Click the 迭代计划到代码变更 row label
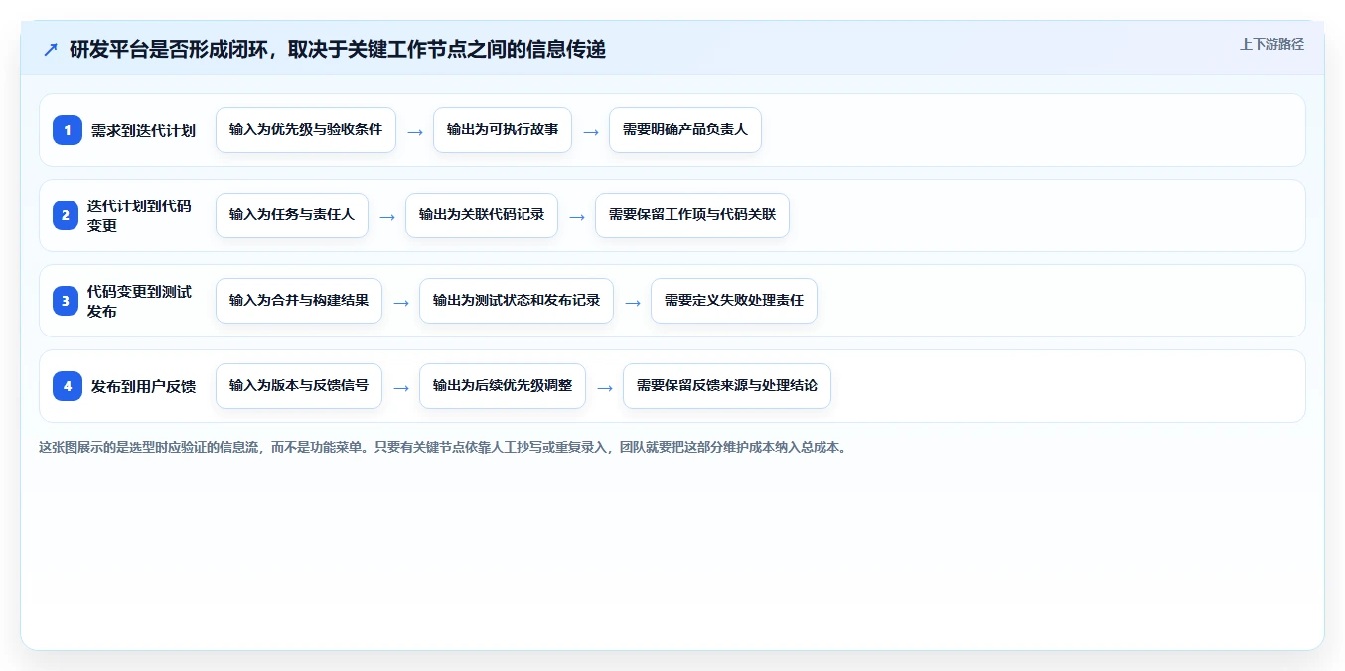 pos(139,215)
